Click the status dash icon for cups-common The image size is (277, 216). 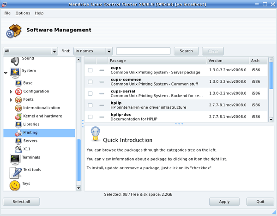[102, 82]
